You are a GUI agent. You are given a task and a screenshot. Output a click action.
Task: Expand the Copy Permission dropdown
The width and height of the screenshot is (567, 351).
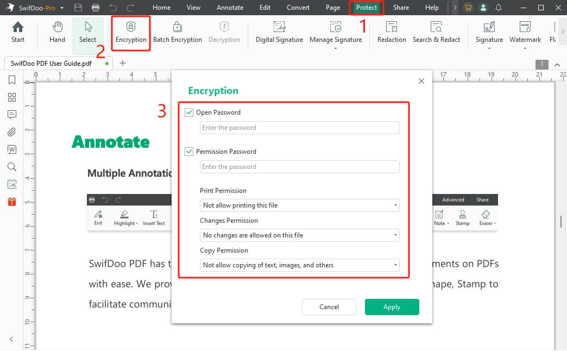pos(299,265)
